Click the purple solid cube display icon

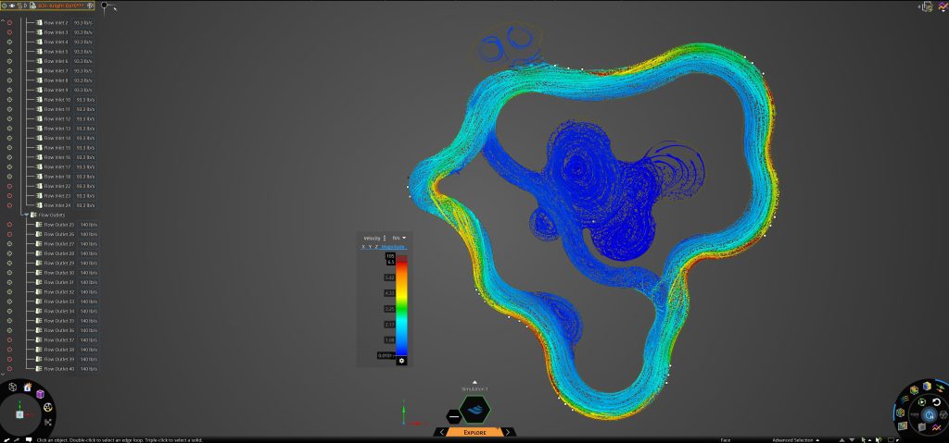click(40, 394)
